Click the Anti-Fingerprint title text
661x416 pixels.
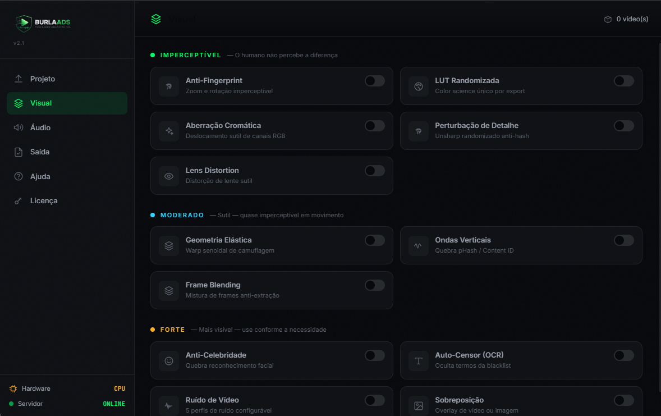pos(214,81)
